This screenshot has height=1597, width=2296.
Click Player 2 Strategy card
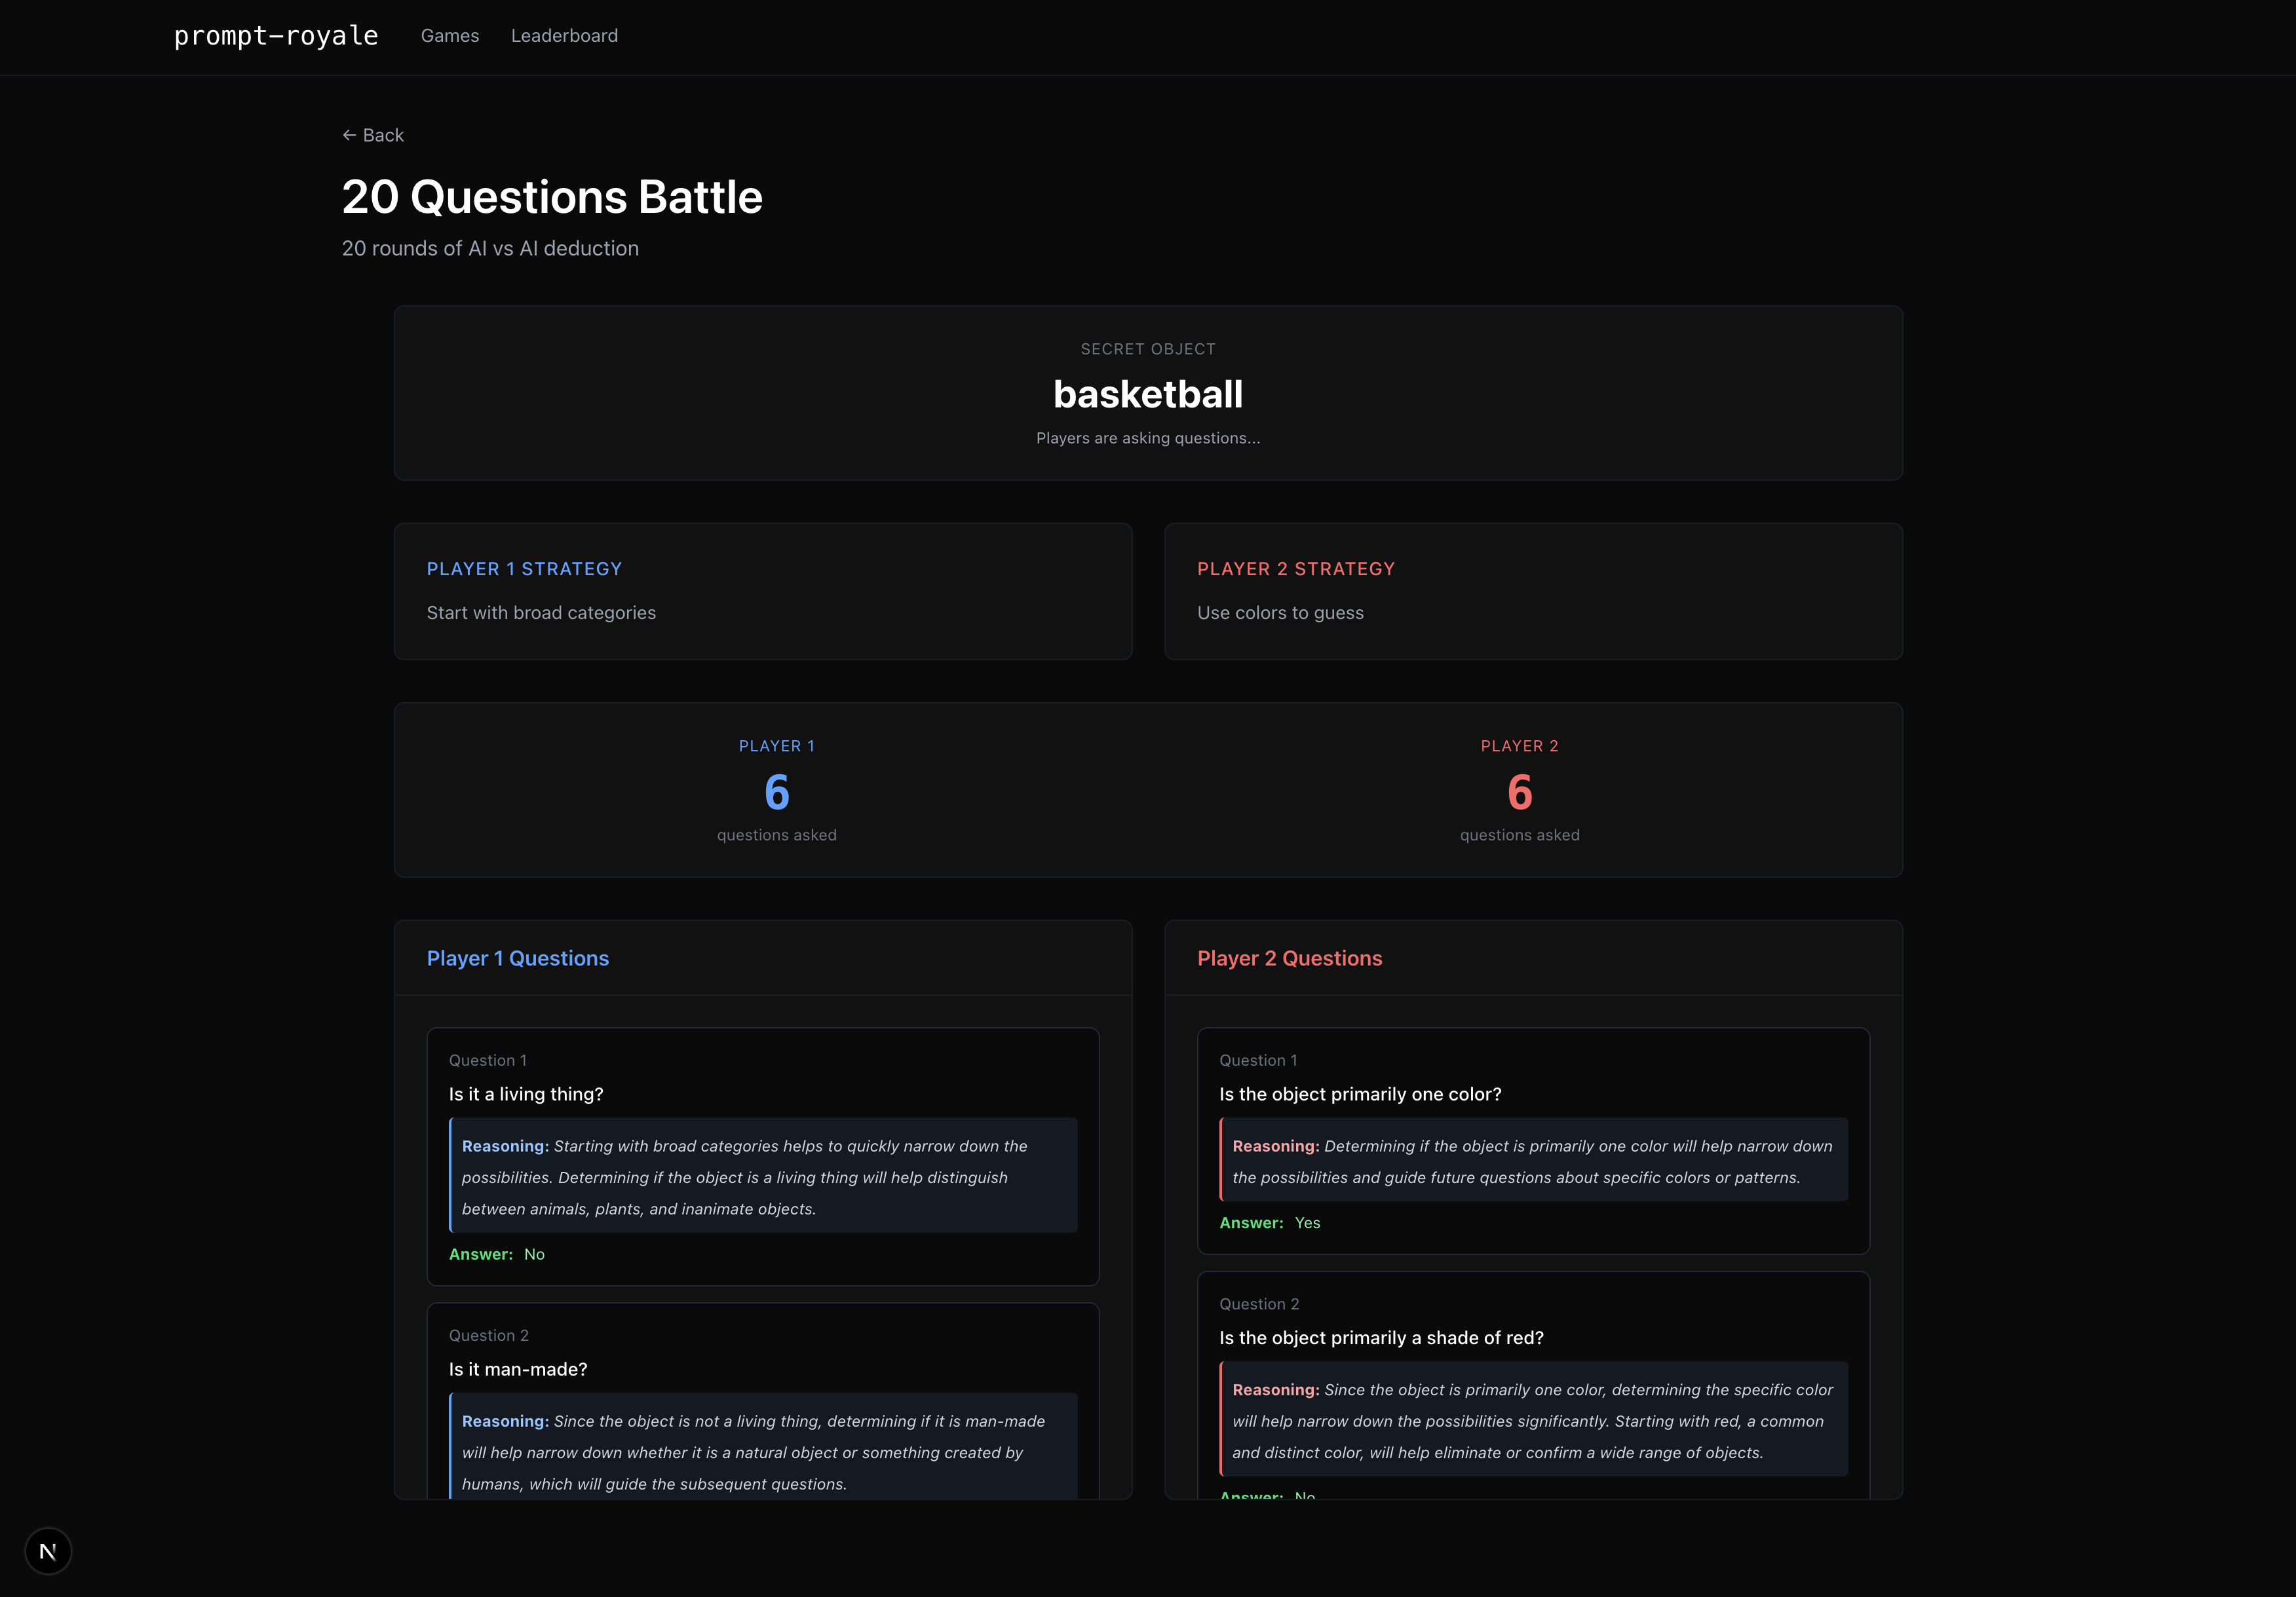[x=1532, y=591]
